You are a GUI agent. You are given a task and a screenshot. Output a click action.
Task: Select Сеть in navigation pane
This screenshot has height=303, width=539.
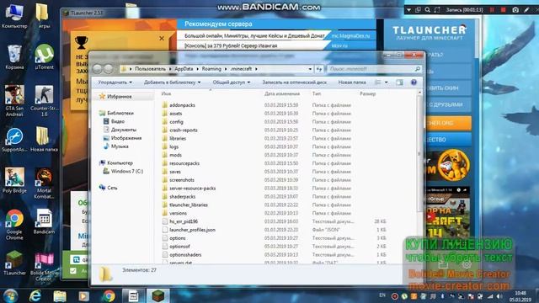point(112,188)
